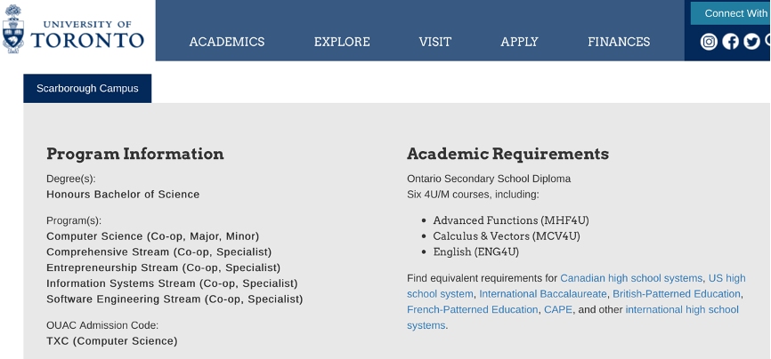Open the Facebook social icon

pyautogui.click(x=730, y=42)
